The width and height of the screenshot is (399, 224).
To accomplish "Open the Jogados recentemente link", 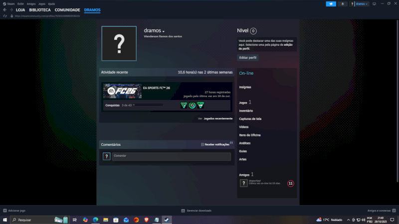I will coord(218,118).
